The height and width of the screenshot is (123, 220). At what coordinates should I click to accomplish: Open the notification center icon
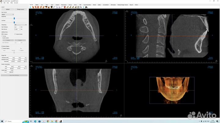(217, 121)
